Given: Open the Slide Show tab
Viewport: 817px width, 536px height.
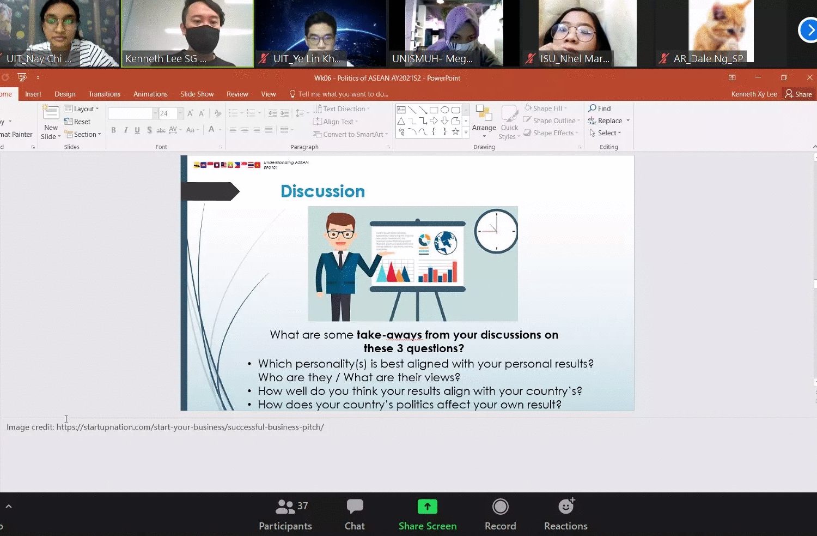Looking at the screenshot, I should [197, 94].
